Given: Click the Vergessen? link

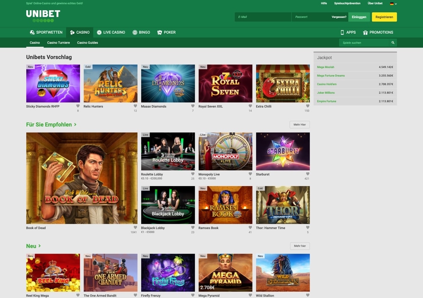Looking at the screenshot, I should 339,17.
